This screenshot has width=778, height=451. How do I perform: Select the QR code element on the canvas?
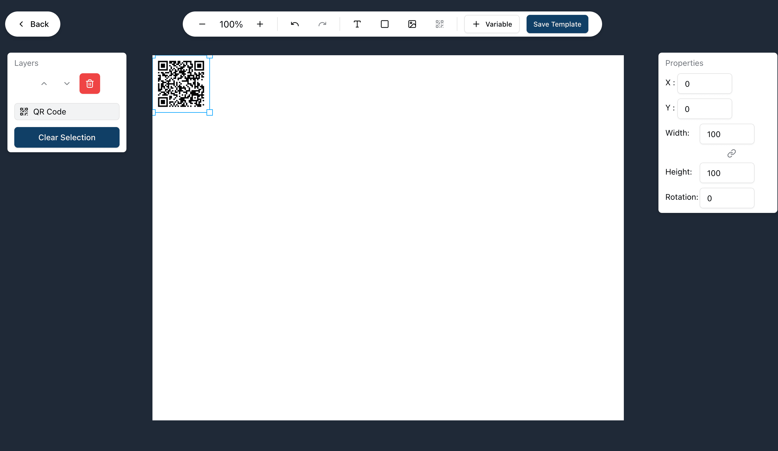point(182,85)
